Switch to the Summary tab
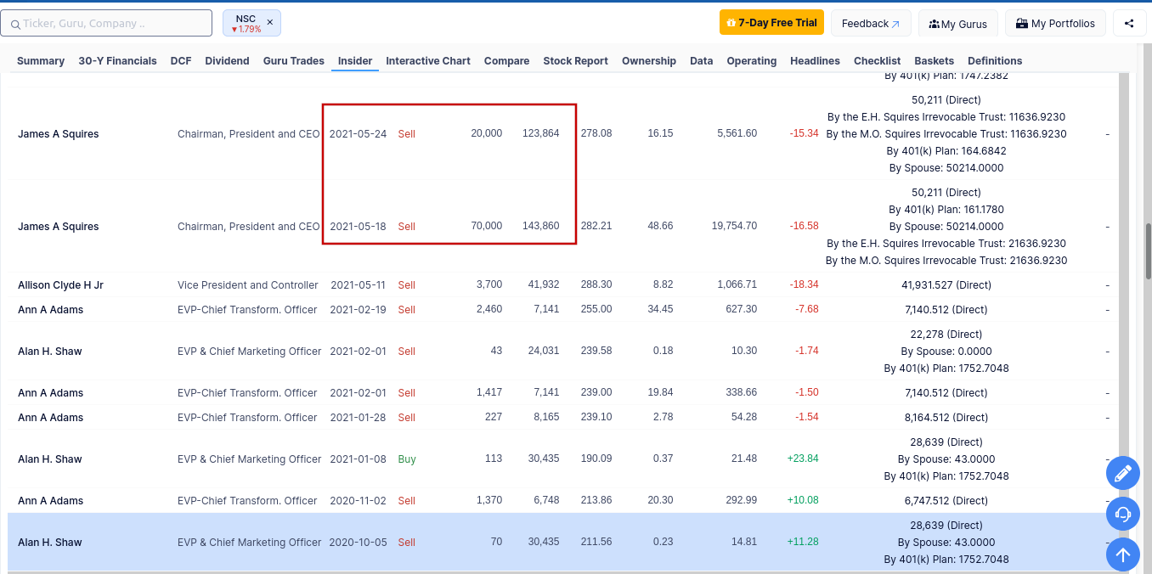Image resolution: width=1152 pixels, height=574 pixels. tap(41, 61)
